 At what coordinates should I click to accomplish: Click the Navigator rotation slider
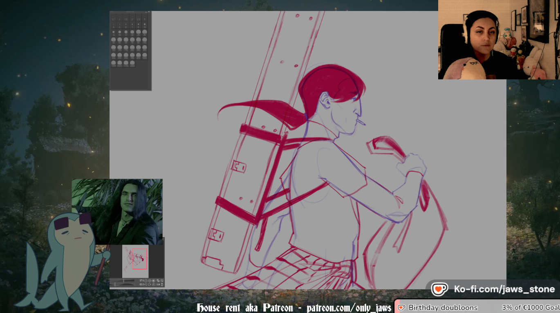[115, 284]
